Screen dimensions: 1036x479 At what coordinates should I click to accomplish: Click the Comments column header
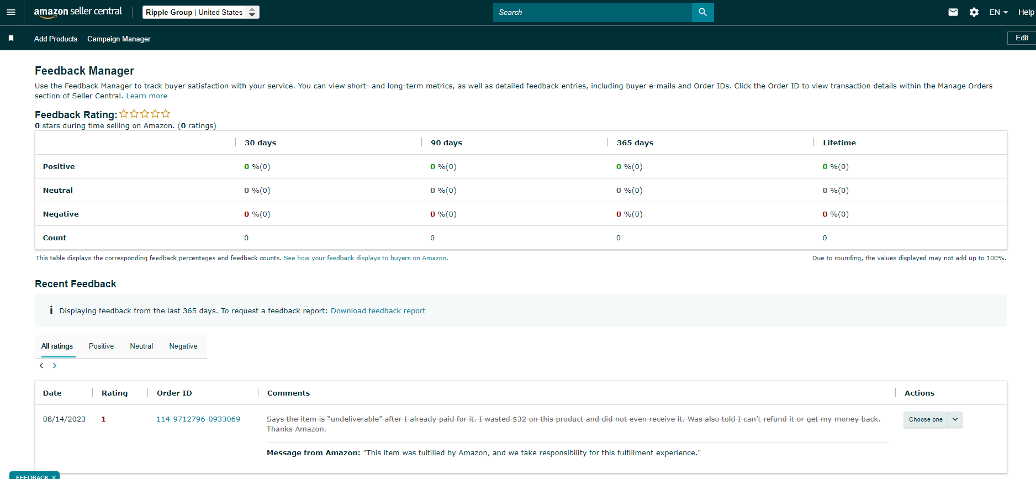click(288, 393)
